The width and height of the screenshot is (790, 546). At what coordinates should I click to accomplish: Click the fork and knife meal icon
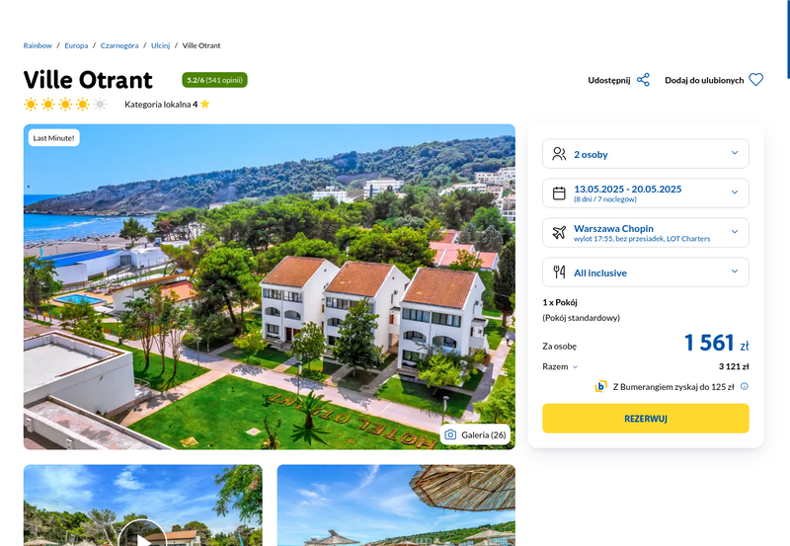click(559, 272)
